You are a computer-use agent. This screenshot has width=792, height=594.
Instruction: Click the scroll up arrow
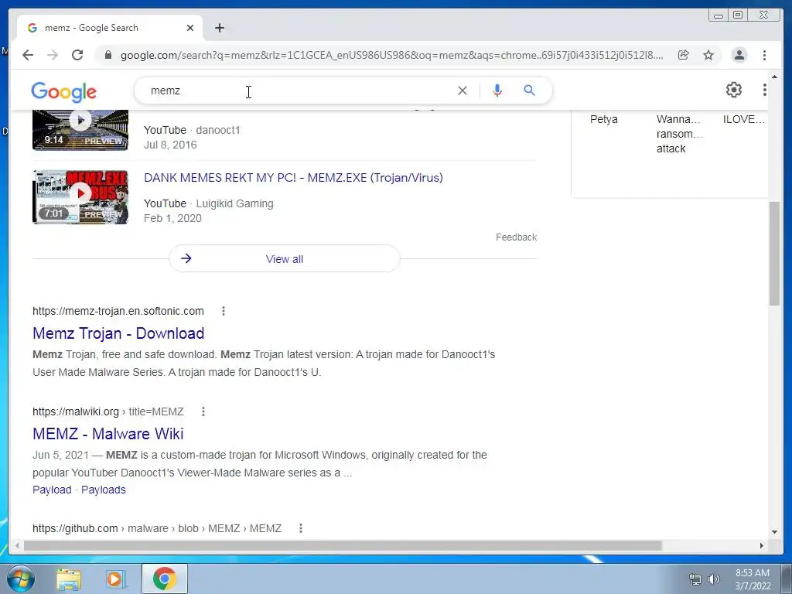click(x=774, y=77)
